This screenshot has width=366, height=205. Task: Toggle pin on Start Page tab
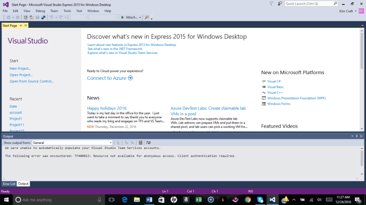coord(20,25)
